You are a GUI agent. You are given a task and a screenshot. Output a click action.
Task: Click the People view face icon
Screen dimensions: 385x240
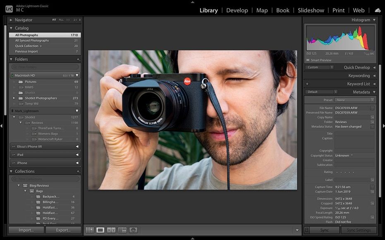(133, 230)
